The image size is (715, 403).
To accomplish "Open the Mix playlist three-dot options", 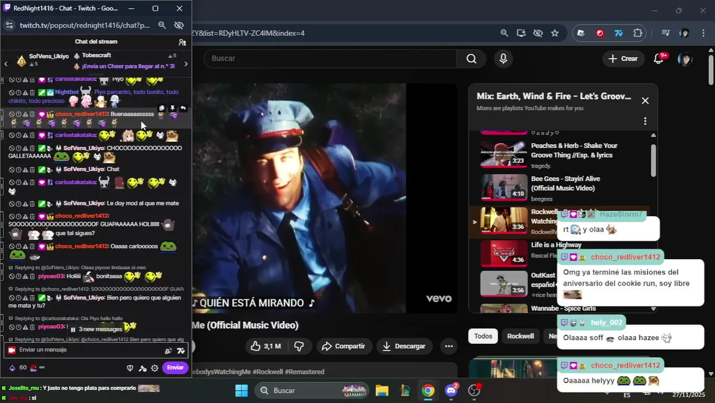I will coord(645,121).
